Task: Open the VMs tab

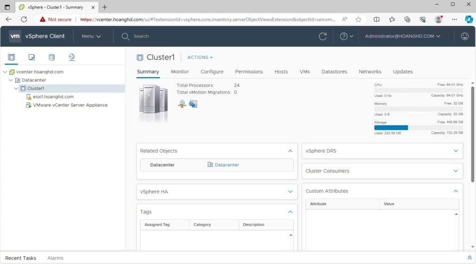Action: coord(305,71)
